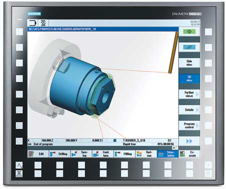Open Drilling softkey with drill icon
Screen dimensions: 226x189
pyautogui.click(x=60, y=154)
